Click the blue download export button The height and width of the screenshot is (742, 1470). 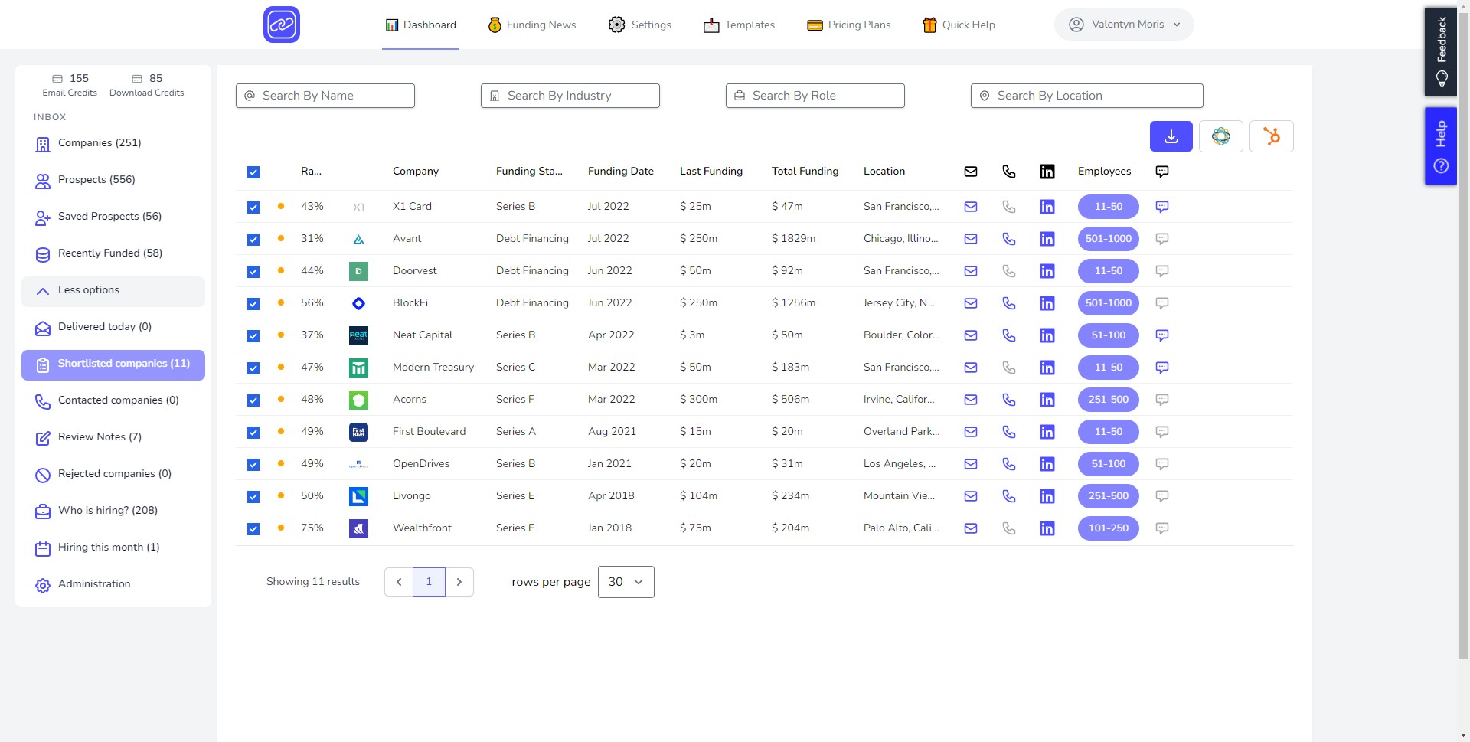[x=1171, y=136]
